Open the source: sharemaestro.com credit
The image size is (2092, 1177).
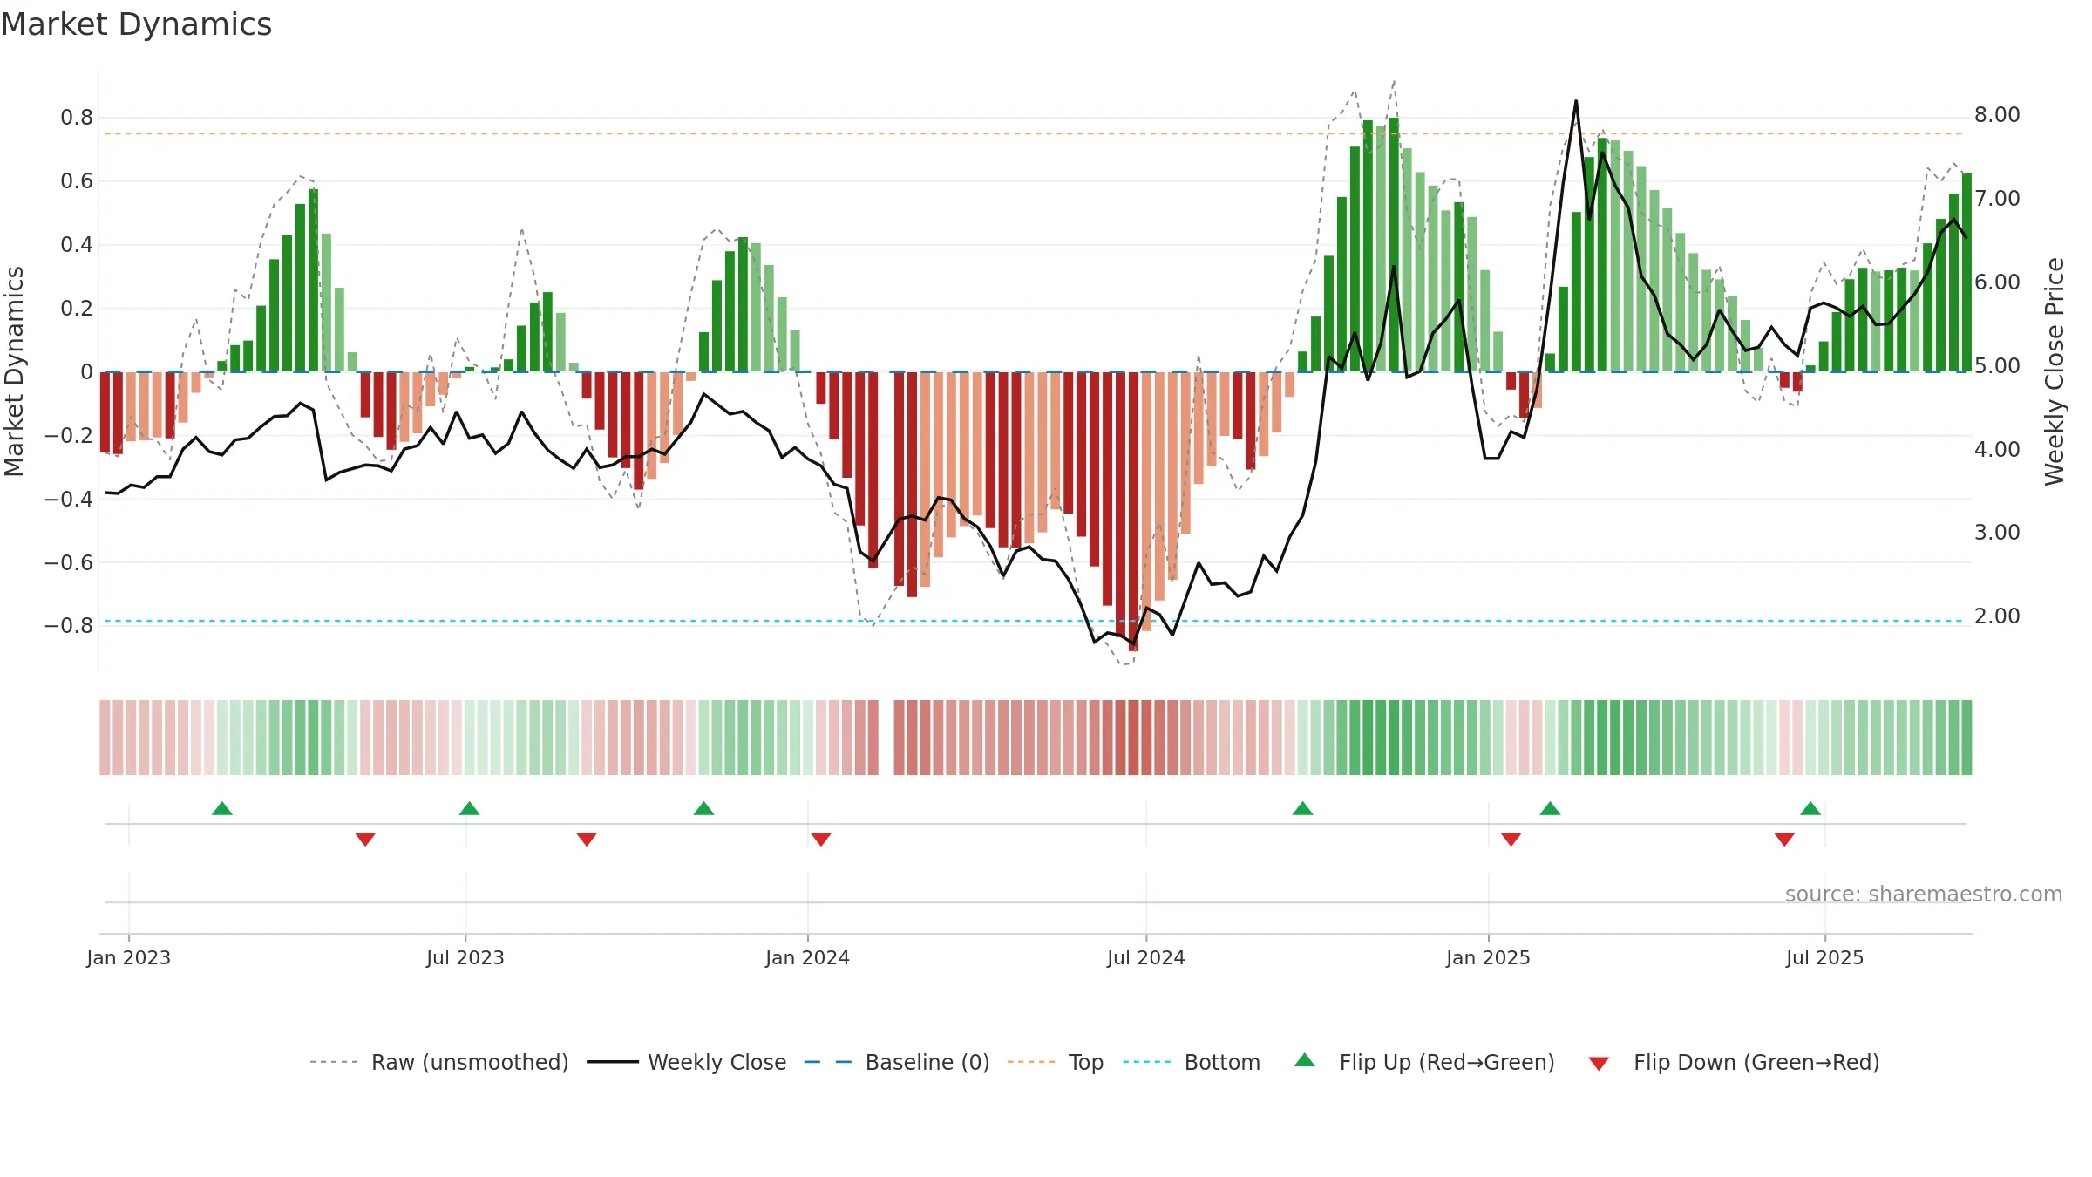(1924, 894)
